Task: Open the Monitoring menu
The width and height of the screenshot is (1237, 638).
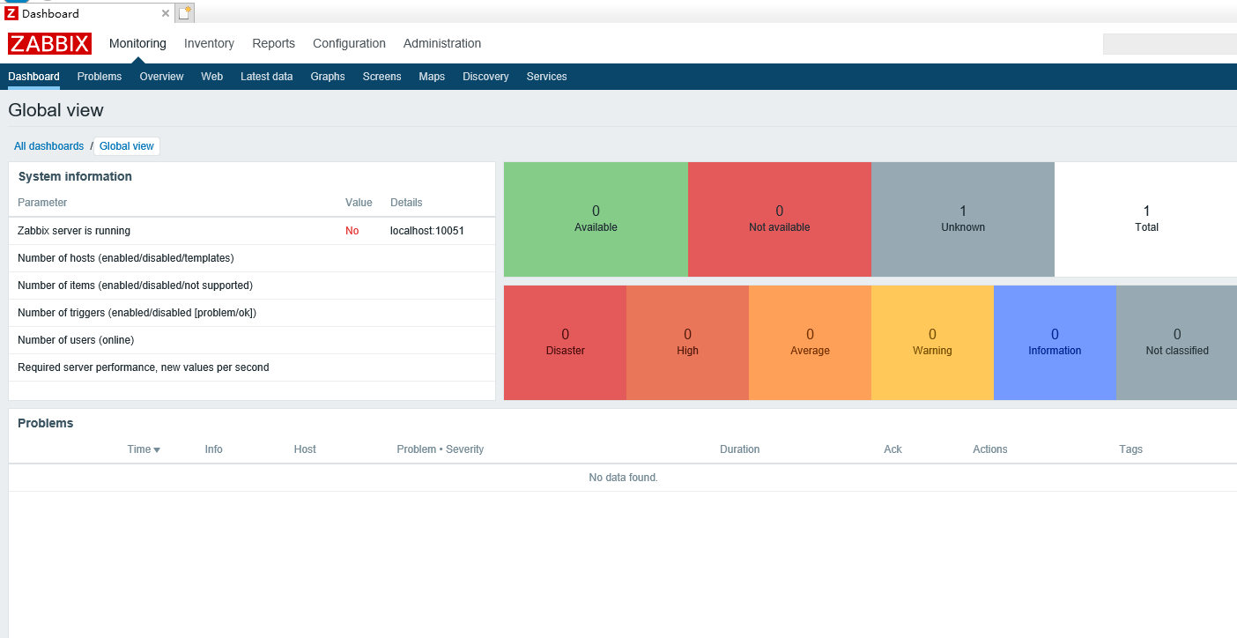Action: coord(137,43)
